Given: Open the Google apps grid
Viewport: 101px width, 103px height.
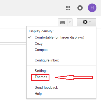Looking at the screenshot, I should tap(68, 8).
